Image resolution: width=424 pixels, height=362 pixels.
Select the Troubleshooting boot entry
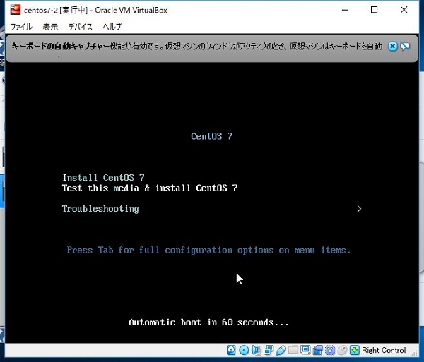click(100, 209)
